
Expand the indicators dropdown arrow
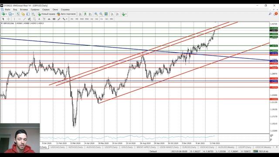(126, 14)
